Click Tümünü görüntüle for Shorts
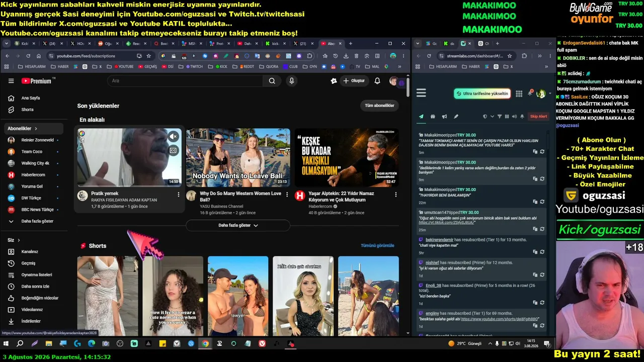The height and width of the screenshot is (362, 644). click(x=377, y=246)
